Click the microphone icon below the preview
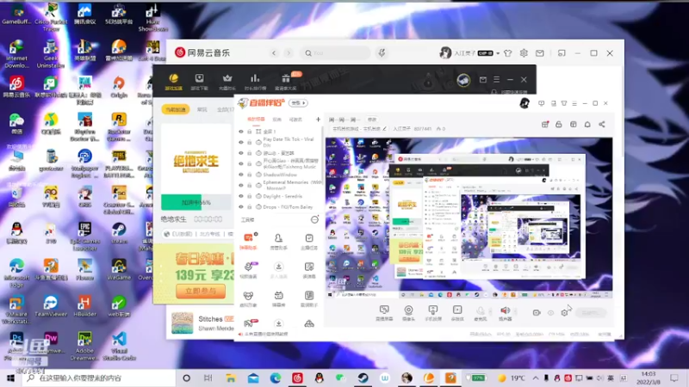This screenshot has width=689, height=387. coord(481,311)
